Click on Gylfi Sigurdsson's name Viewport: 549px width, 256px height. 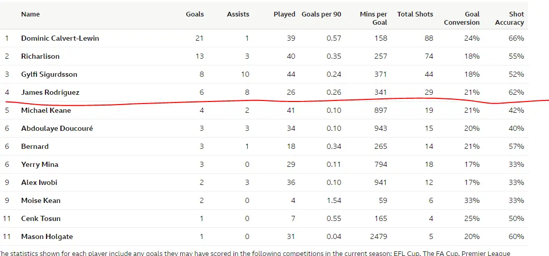click(49, 74)
